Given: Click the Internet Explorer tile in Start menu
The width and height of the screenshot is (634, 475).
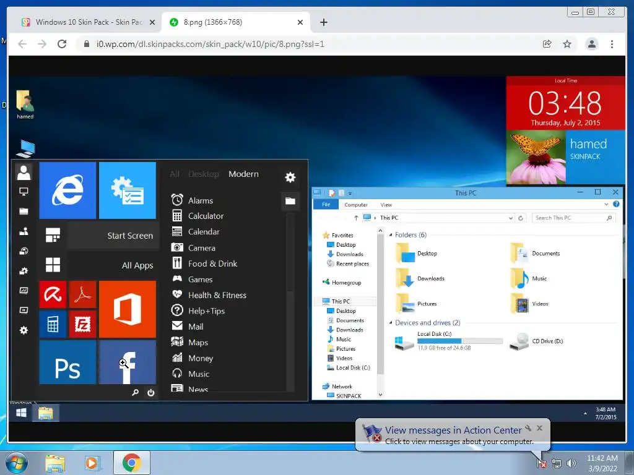Looking at the screenshot, I should click(67, 190).
